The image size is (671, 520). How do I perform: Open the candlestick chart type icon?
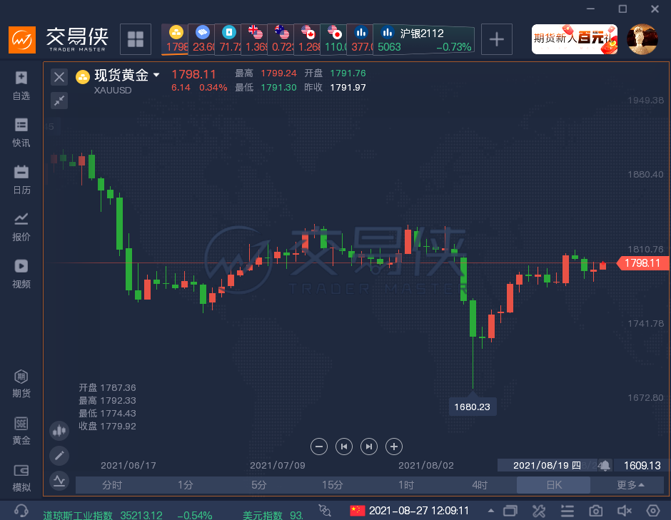pyautogui.click(x=59, y=430)
